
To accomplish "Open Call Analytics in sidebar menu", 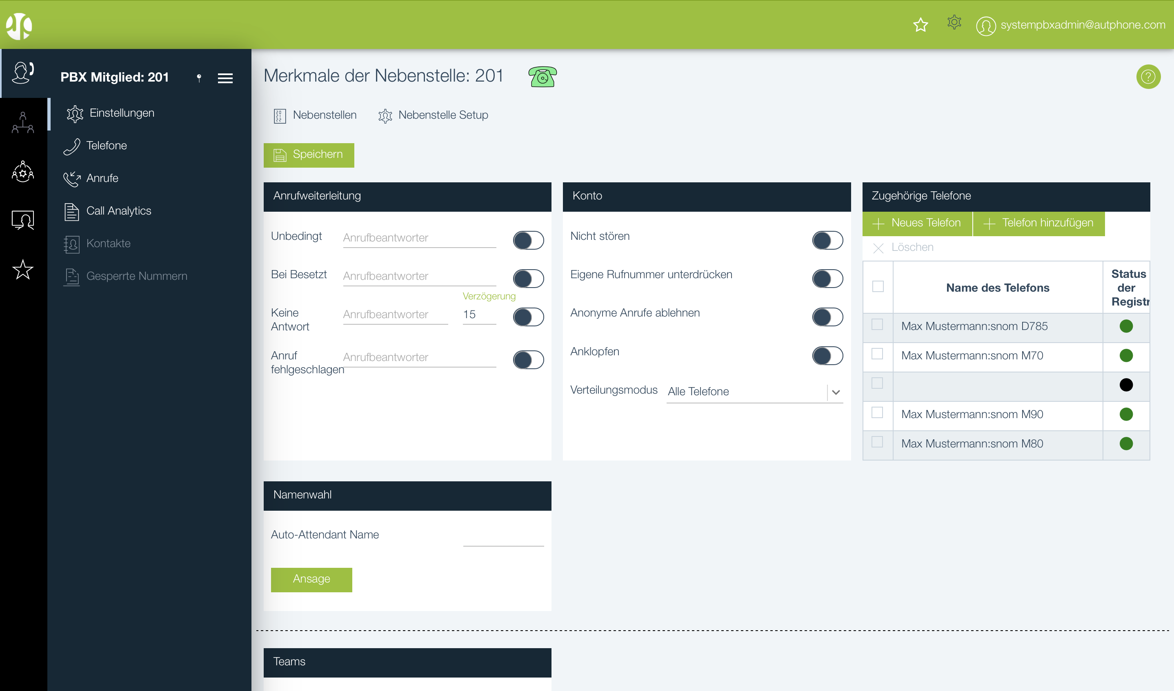I will [118, 211].
